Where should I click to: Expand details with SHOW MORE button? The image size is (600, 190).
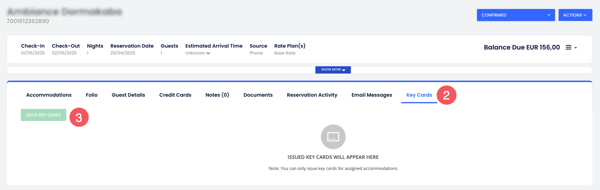tap(333, 70)
